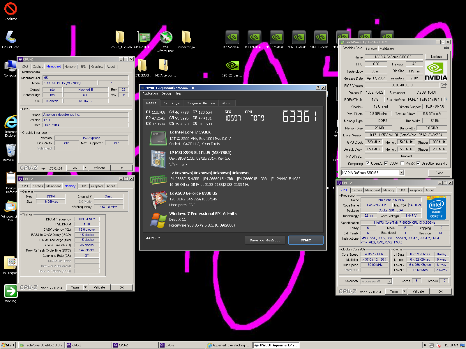466x349 pixels.
Task: Click the taskbar clock showing 12:10 AM
Action: click(x=451, y=345)
